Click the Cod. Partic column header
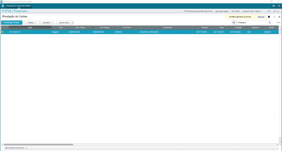Image resolution: width=282 pixels, height=151 pixels. pyautogui.click(x=127, y=27)
